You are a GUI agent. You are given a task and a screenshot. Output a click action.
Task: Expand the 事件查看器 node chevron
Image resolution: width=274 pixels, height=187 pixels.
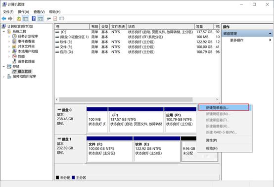(9, 42)
